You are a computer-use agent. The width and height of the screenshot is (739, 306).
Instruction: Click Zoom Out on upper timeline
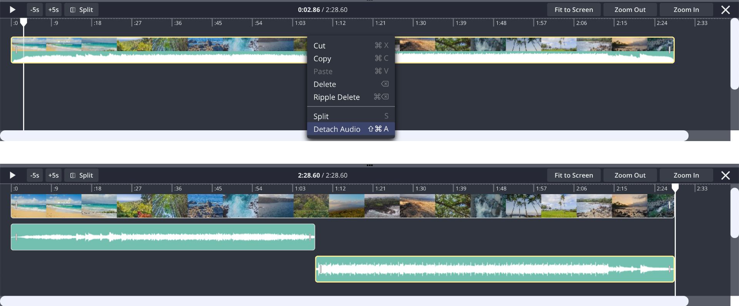[x=630, y=10]
